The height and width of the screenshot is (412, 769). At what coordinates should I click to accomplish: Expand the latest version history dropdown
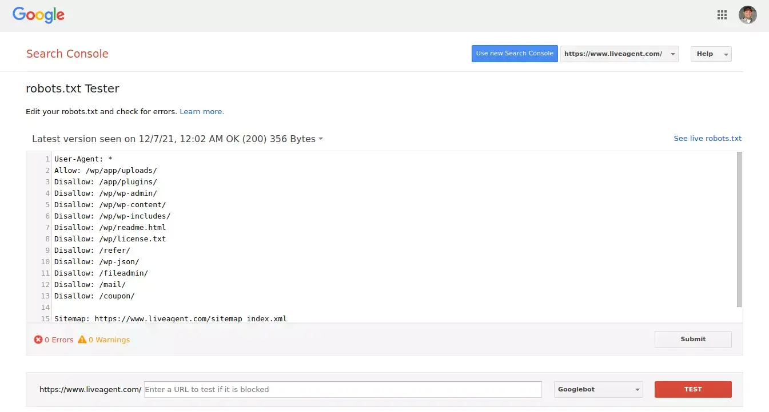pos(320,139)
